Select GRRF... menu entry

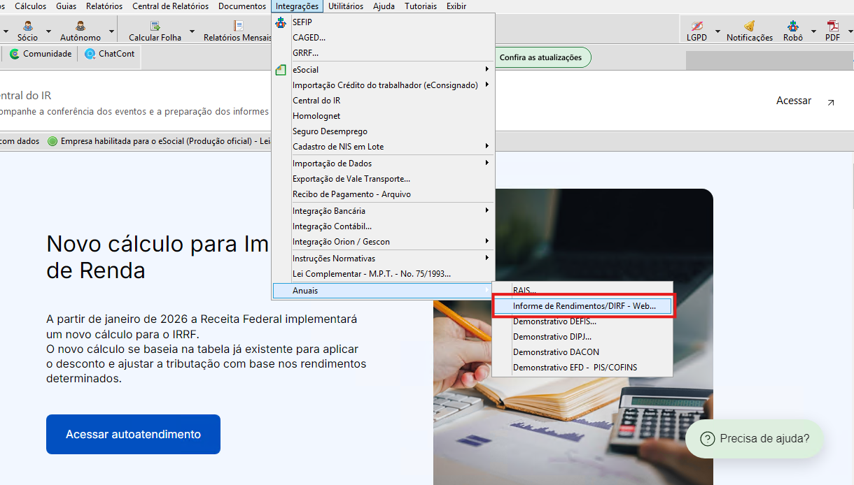click(384, 53)
